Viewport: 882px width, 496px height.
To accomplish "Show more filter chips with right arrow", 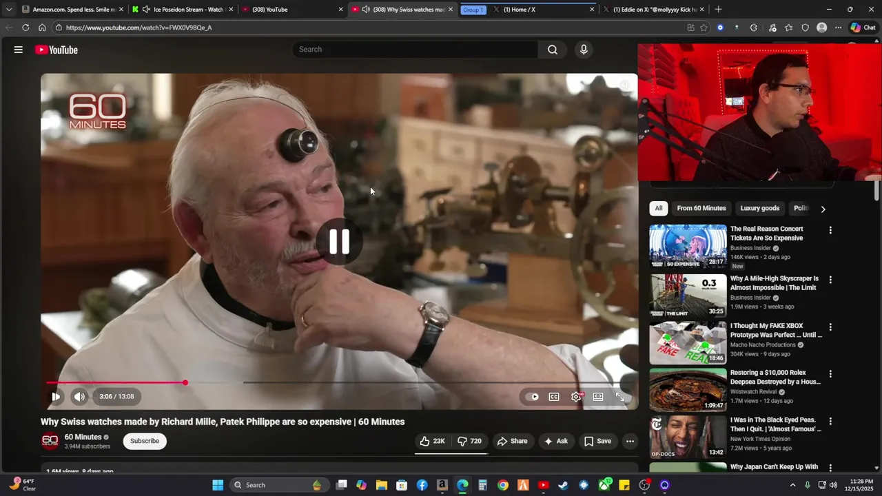I will (x=823, y=209).
